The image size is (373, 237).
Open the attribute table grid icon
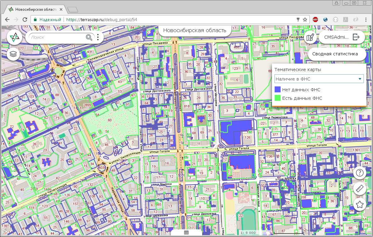[x=186, y=233]
